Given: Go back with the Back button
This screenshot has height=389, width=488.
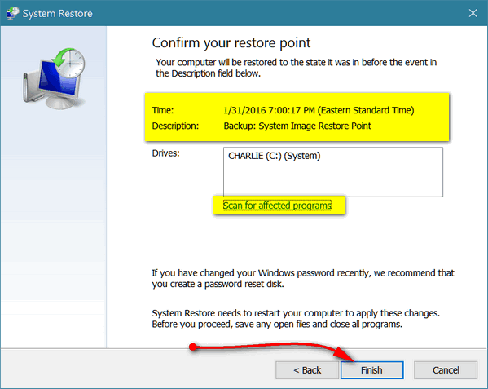Looking at the screenshot, I should point(307,370).
